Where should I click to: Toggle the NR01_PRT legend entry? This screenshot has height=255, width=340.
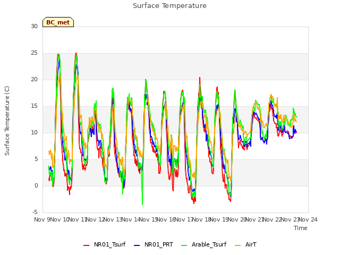click(154, 245)
